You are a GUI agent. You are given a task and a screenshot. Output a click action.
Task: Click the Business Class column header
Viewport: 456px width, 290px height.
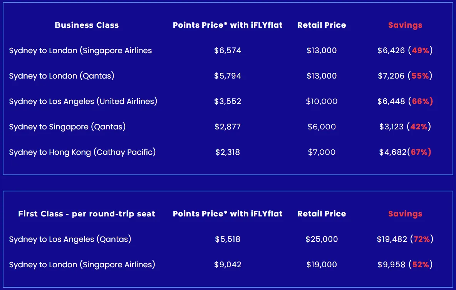coord(87,25)
